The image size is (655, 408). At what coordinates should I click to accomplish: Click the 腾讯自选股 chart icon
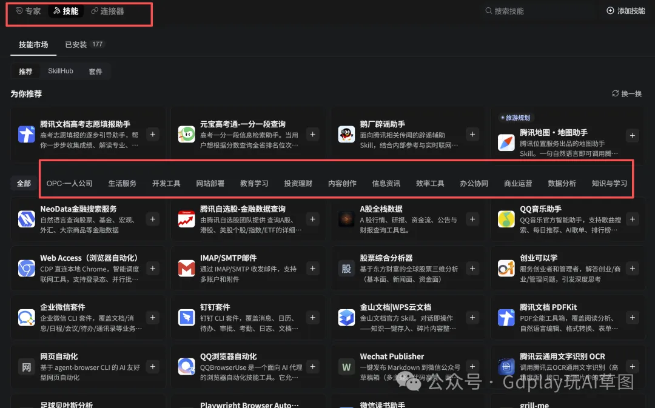[186, 219]
